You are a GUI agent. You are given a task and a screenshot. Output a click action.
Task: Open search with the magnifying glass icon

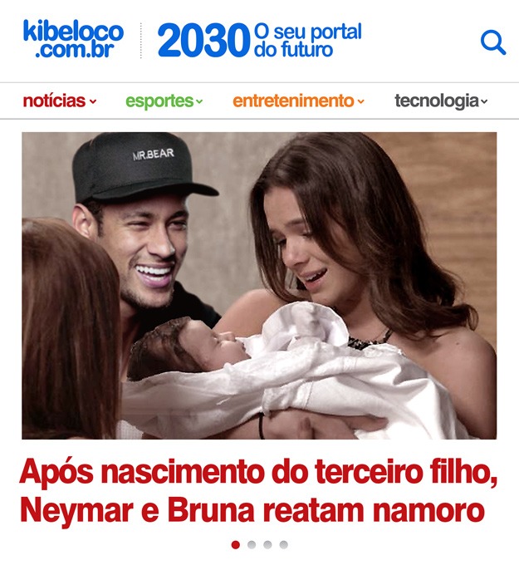tap(493, 42)
